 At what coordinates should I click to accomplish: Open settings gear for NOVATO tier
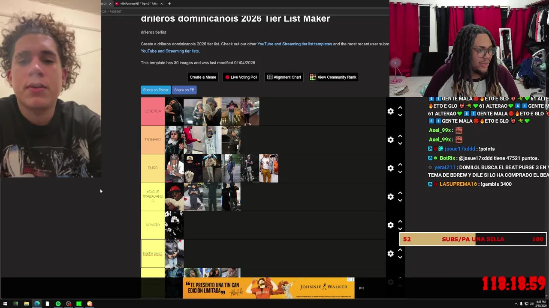pos(390,225)
